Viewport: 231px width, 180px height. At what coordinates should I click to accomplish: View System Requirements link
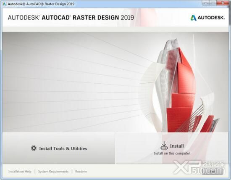tap(53, 171)
